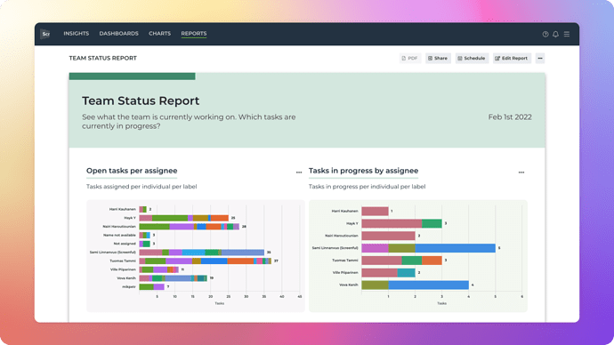Click Sami Linnanvuo's blue segment in the Tasks in progress chart
The height and width of the screenshot is (345, 614).
(455, 248)
